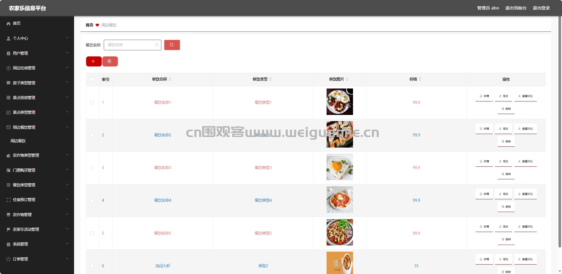The image size is (562, 274).
Task: Click the 用户管理 sidebar icon
Action: point(9,53)
